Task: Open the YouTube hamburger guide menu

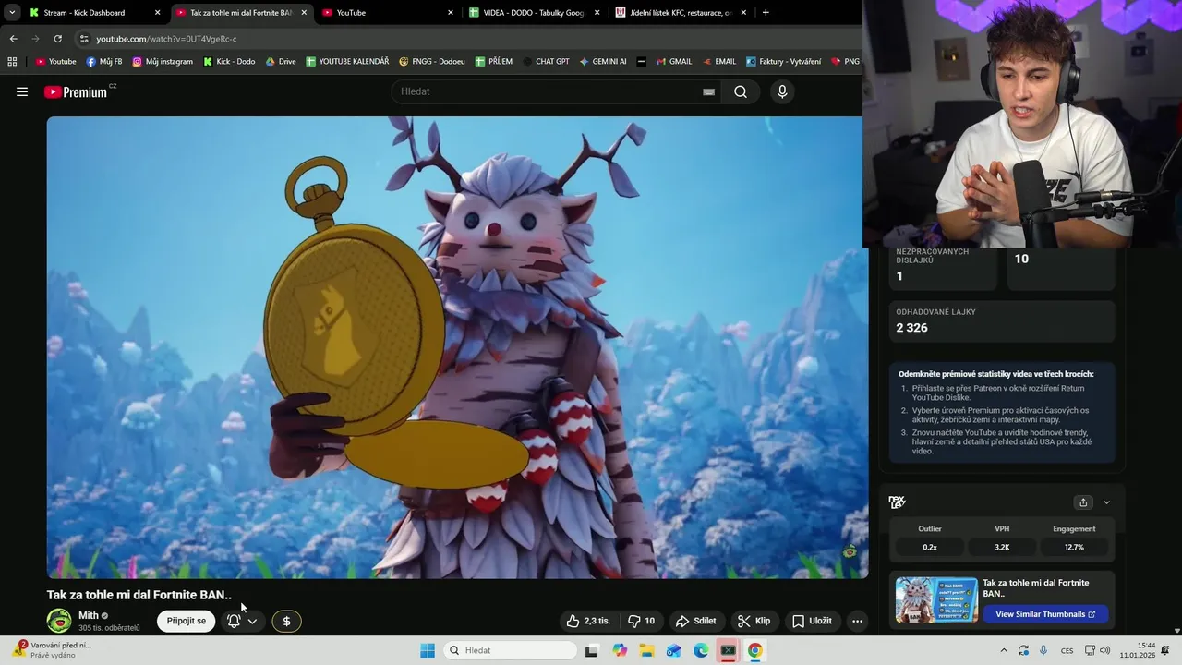Action: 22,91
